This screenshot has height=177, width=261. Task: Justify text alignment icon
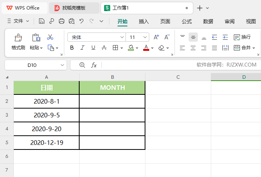coord(214,48)
